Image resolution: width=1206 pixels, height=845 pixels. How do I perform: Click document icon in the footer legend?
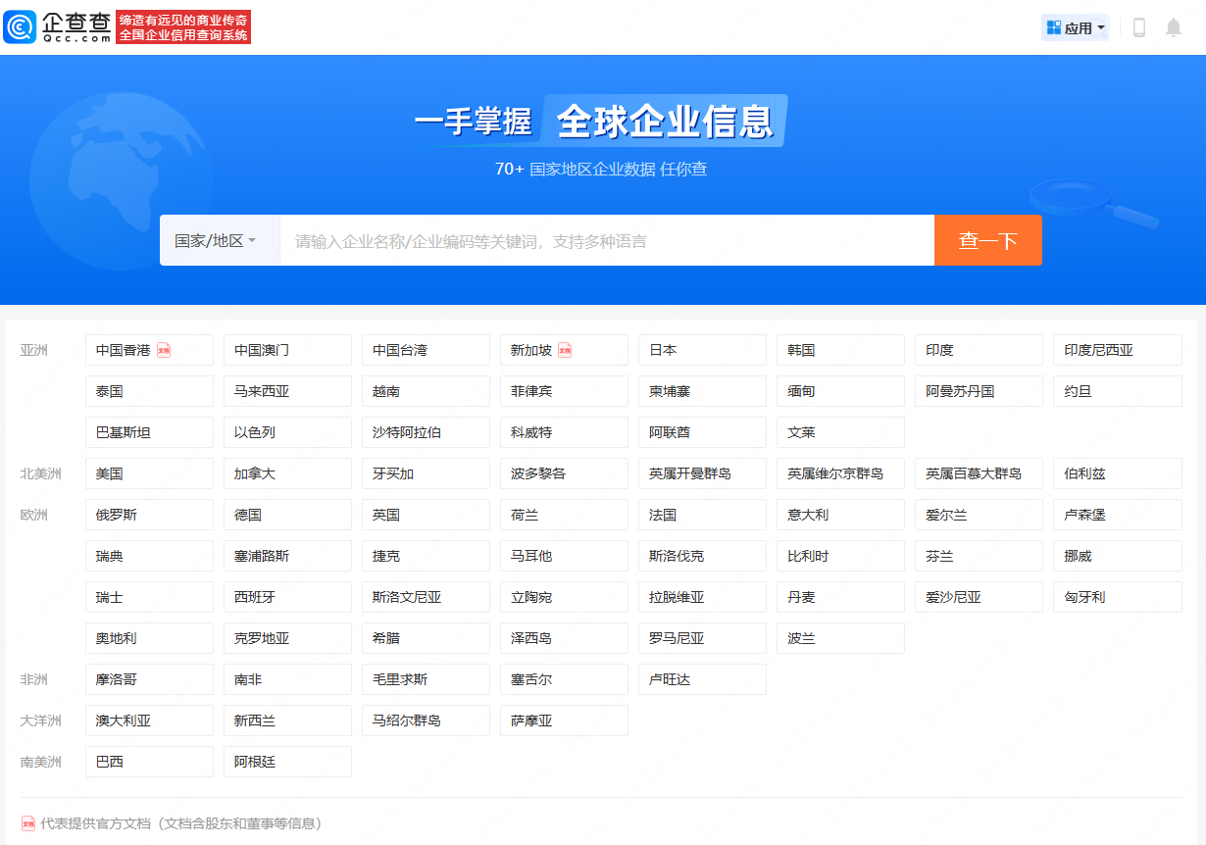pos(28,823)
